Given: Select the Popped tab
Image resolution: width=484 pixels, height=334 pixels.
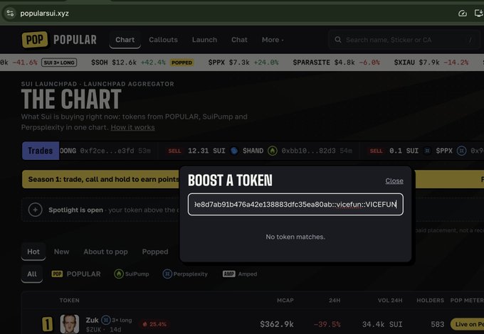Looking at the screenshot, I should [155, 252].
